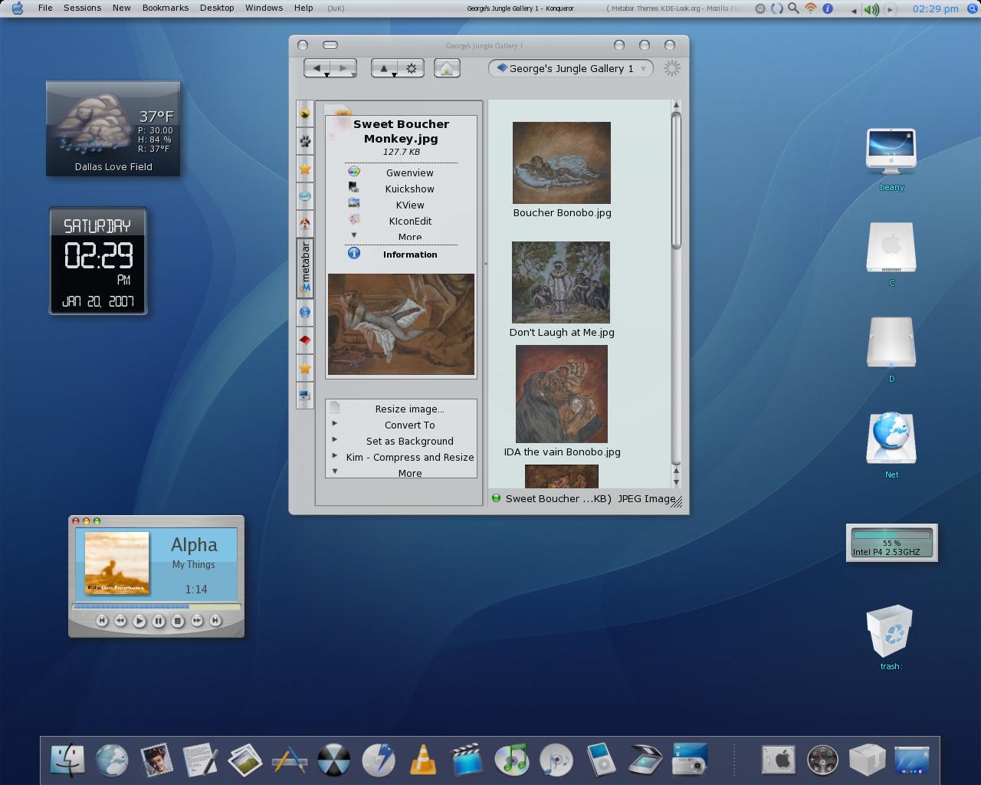Open the computer monitor sidebar tab
Screen dimensions: 981x785
point(305,396)
